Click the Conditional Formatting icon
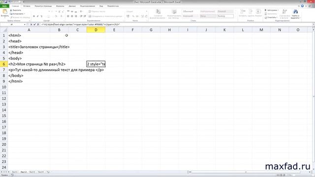The width and height of the screenshot is (315, 177). click(158, 12)
